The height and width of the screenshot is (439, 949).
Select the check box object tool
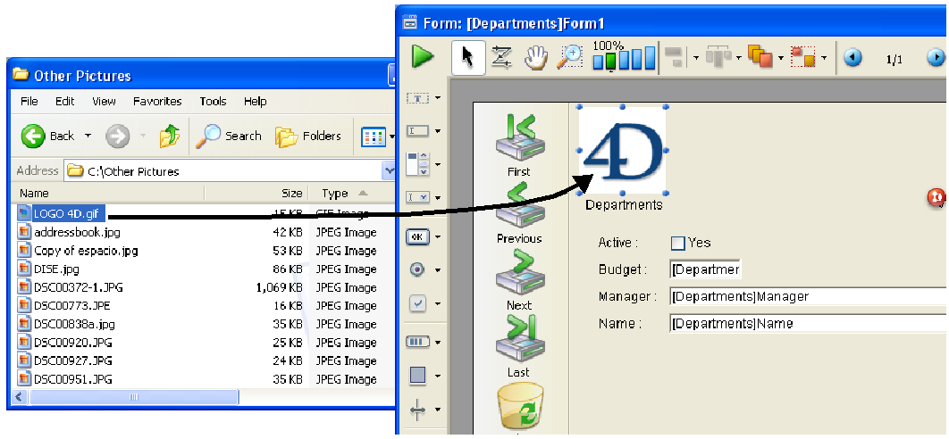pos(417,303)
